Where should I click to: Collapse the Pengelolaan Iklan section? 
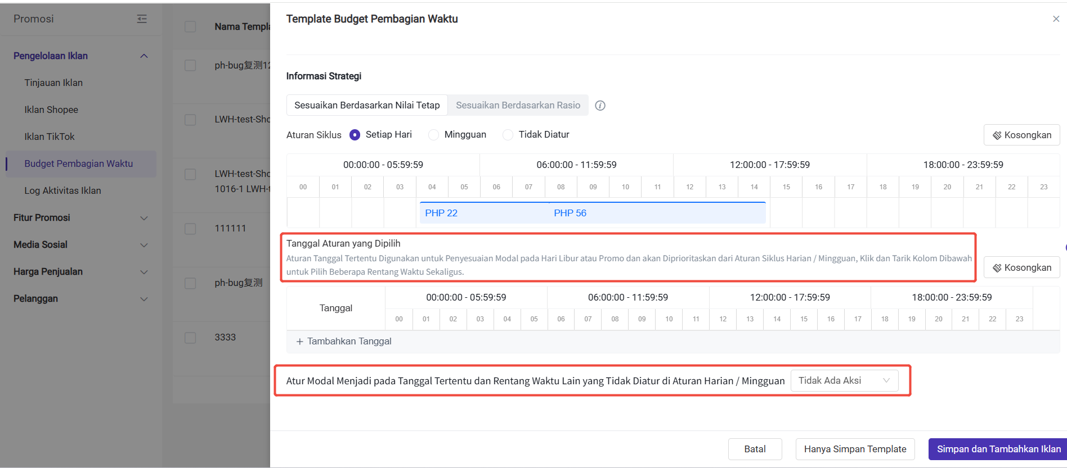(144, 56)
